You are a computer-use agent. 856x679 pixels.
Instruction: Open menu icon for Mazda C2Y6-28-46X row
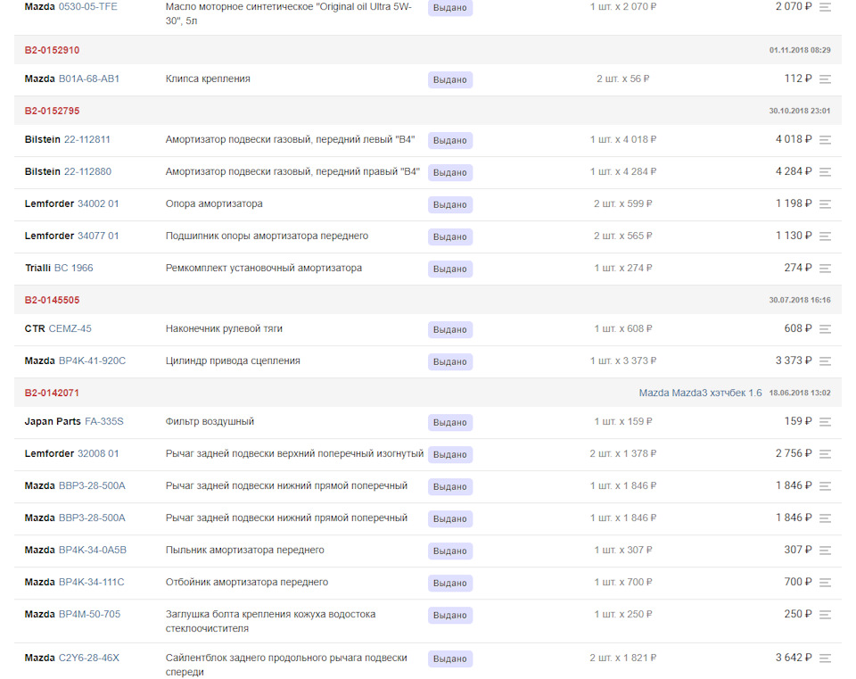tap(825, 658)
